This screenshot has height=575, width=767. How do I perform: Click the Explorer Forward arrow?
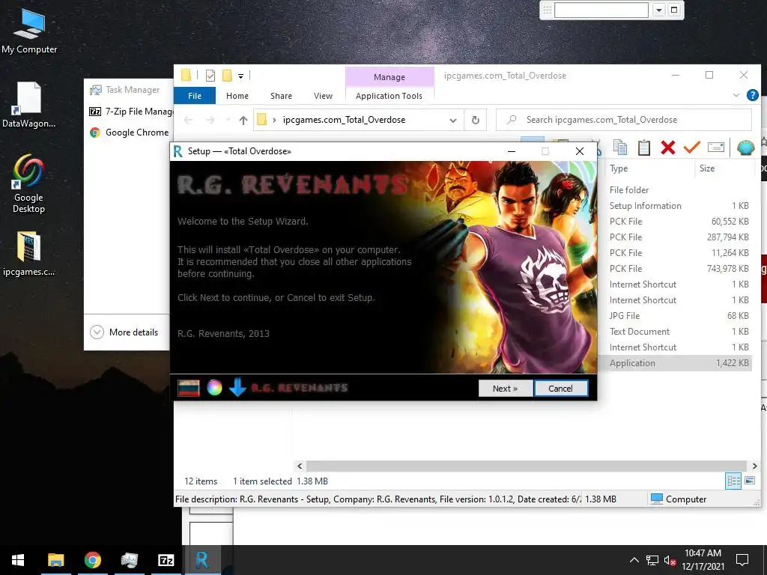coord(210,120)
